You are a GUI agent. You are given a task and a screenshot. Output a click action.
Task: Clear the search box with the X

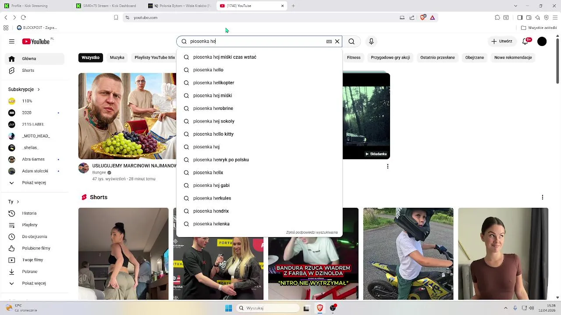click(337, 42)
